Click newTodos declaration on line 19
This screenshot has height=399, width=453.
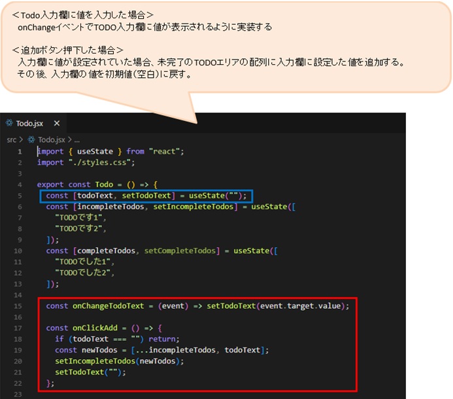coord(99,350)
